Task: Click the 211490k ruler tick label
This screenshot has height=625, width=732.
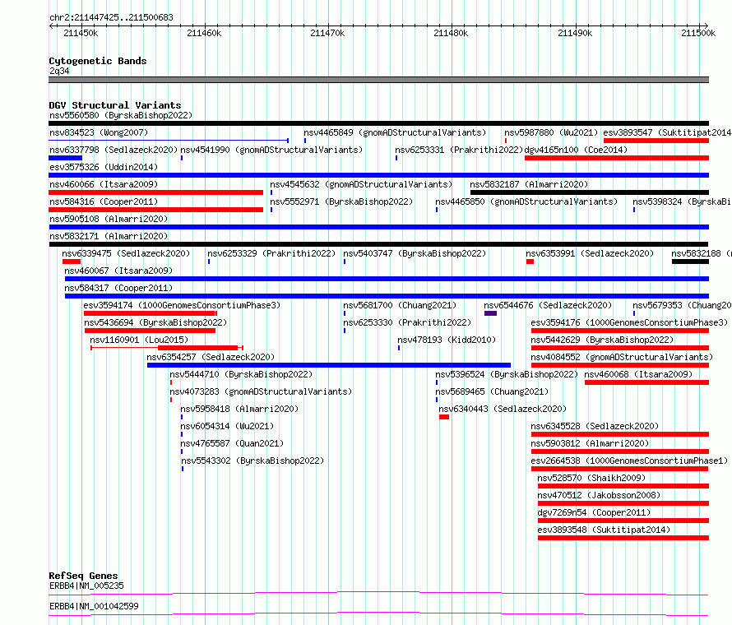Action: [575, 33]
